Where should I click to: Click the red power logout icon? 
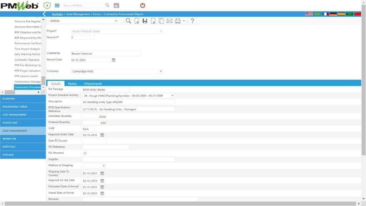(143, 5)
